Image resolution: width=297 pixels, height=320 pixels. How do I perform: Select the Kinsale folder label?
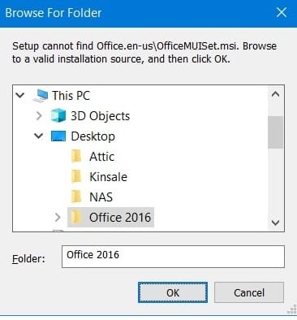108,177
